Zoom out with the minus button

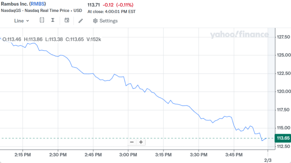132,142
